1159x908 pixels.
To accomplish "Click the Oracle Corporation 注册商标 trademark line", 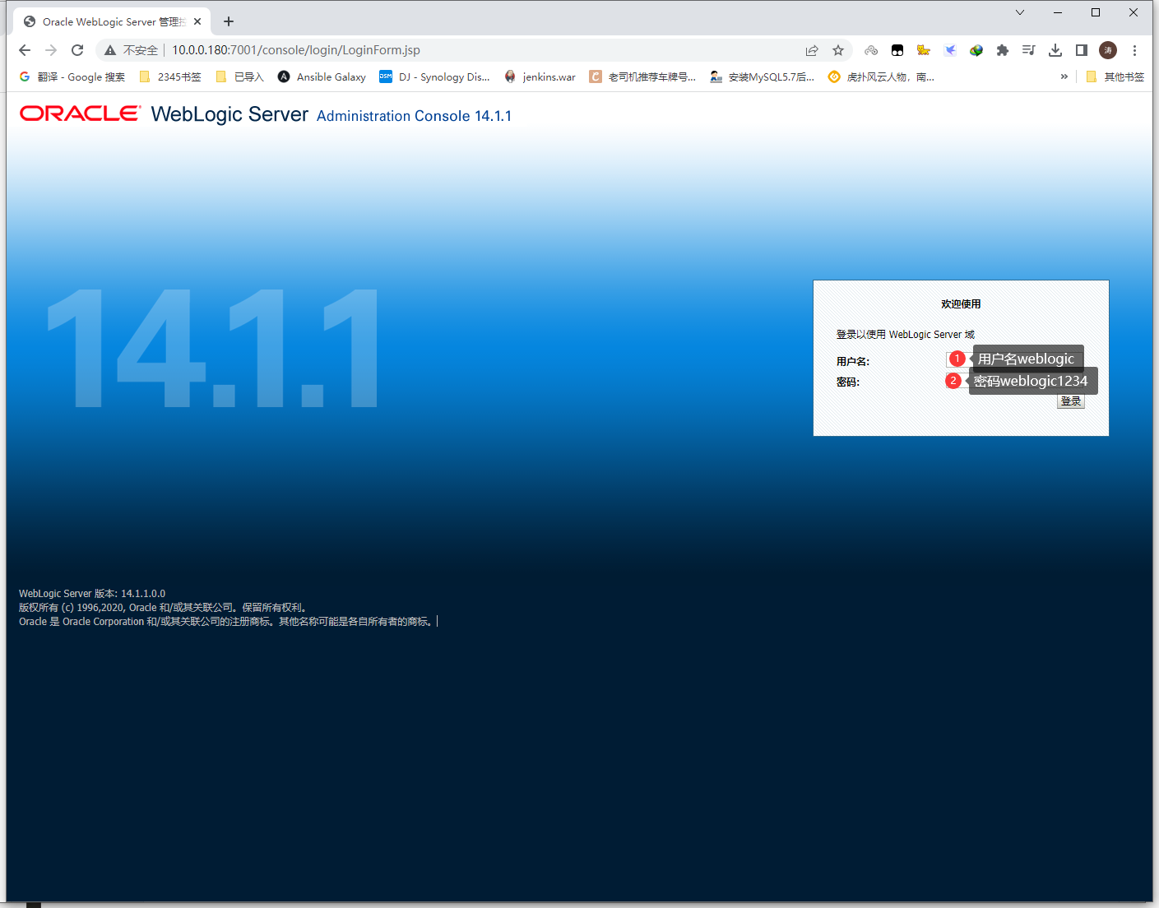I will [x=226, y=622].
